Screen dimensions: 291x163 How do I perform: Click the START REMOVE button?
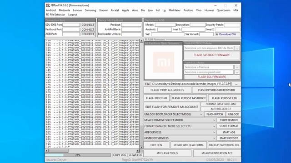(229, 120)
